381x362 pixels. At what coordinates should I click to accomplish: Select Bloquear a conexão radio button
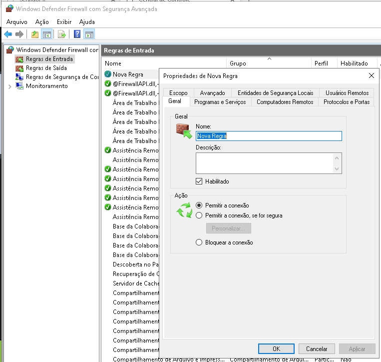[199, 242]
